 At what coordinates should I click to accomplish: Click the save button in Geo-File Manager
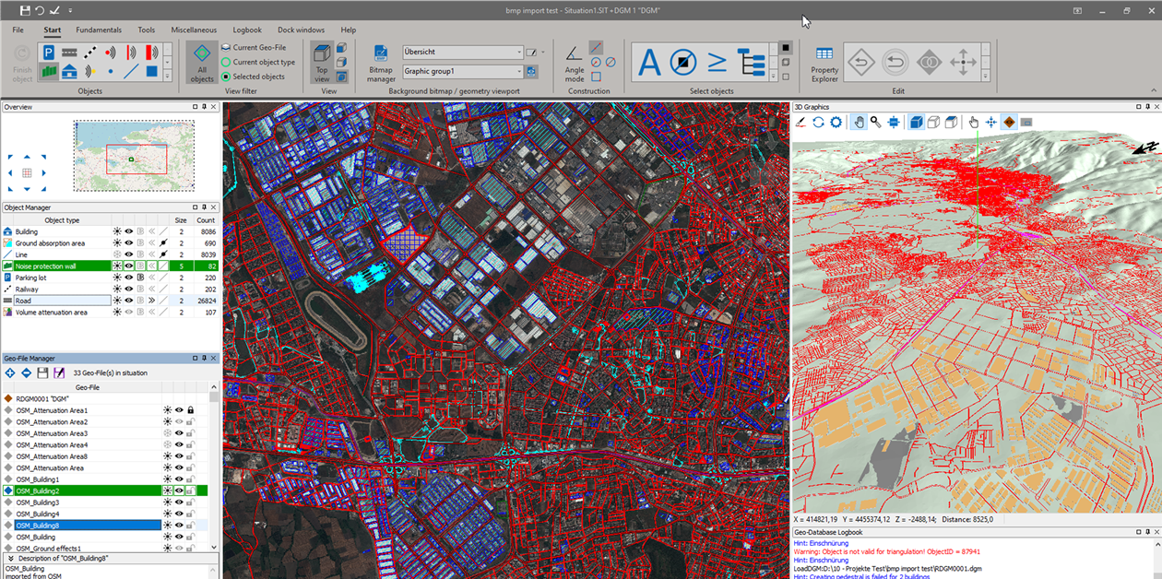coord(42,372)
